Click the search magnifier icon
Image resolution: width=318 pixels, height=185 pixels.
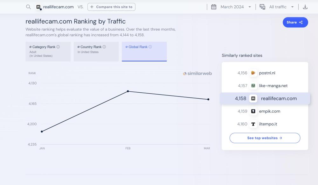click(28, 7)
